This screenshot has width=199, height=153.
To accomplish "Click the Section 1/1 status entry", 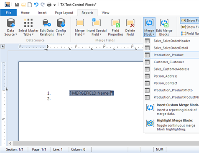I will click(x=15, y=150).
